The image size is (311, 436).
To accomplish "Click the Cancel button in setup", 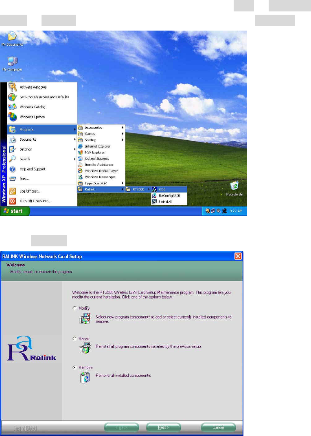I will pos(218,428).
